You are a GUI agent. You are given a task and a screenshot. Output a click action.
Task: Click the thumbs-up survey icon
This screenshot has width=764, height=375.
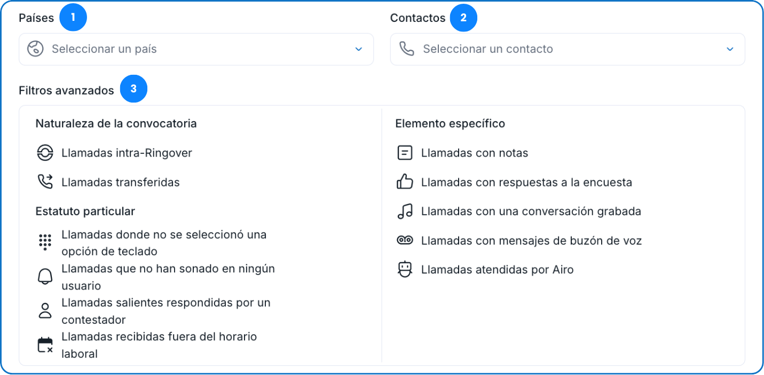405,182
